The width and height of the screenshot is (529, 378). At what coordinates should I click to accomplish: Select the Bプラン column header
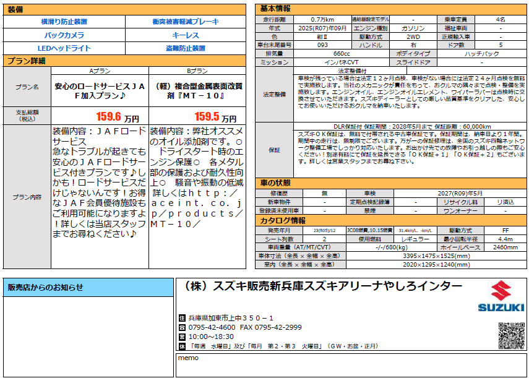point(197,71)
